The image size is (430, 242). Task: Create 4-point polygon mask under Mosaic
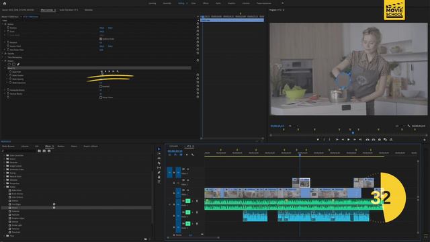coord(13,65)
